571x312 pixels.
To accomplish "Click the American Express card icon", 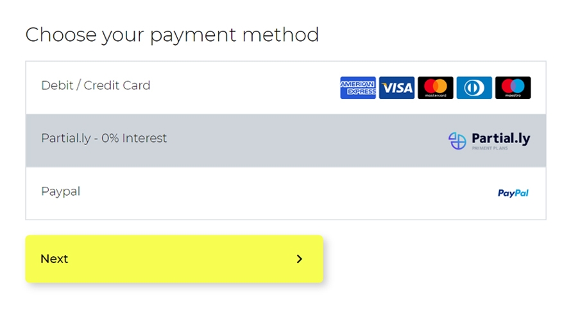I will [x=357, y=88].
